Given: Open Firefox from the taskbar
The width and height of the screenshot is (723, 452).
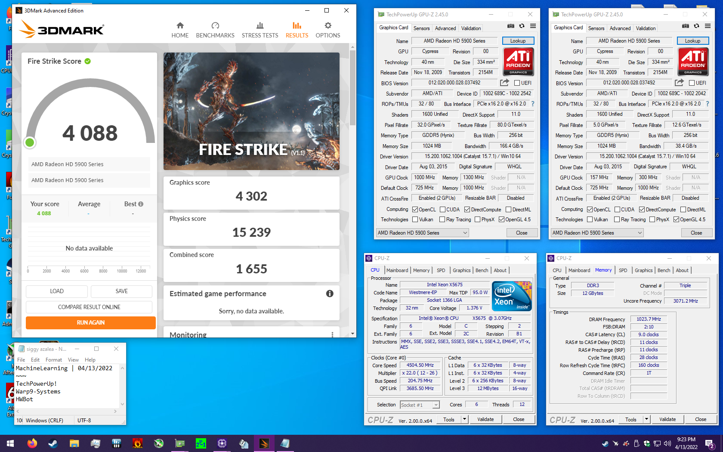Looking at the screenshot, I should click(32, 443).
